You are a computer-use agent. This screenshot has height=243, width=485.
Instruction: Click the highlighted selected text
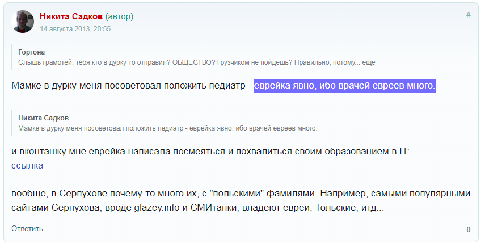coord(344,86)
